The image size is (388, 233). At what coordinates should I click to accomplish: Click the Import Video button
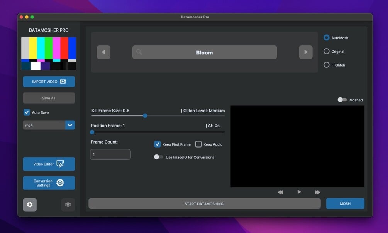tap(49, 82)
